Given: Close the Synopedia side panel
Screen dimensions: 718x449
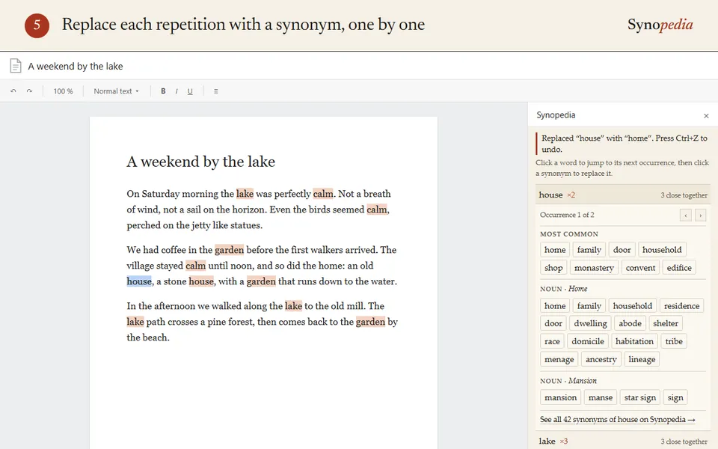Looking at the screenshot, I should 706,116.
